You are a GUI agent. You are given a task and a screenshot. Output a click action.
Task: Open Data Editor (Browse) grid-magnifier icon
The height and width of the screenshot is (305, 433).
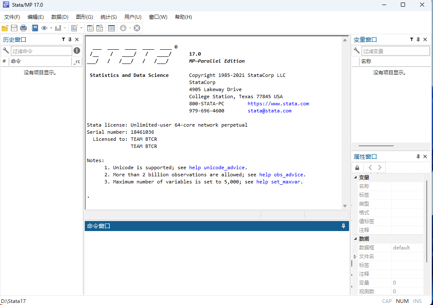pyautogui.click(x=100, y=28)
